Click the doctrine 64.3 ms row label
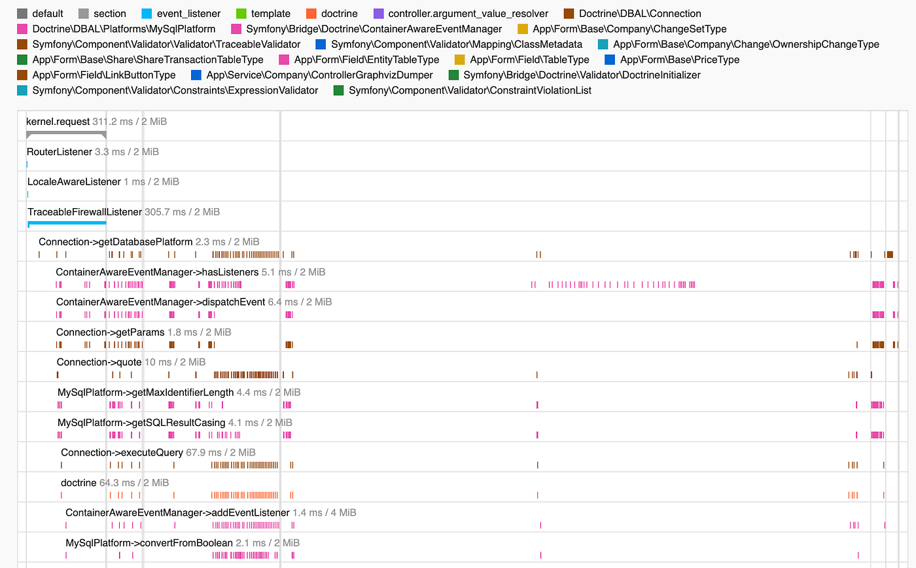Viewport: 916px width, 568px height. point(79,482)
